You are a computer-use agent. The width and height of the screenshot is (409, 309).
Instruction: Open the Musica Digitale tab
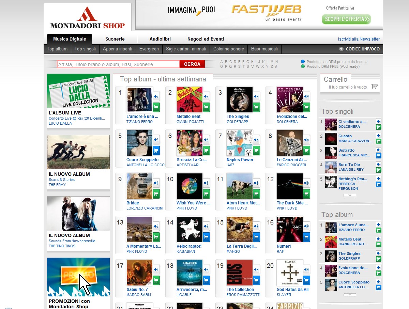tap(70, 39)
